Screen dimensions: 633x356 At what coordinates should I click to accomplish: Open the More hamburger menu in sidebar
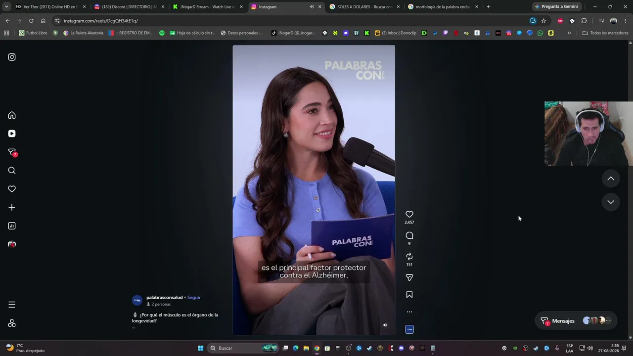point(12,305)
